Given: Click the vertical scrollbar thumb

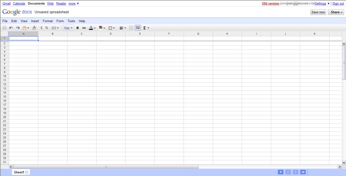Looking at the screenshot, I should tap(344, 63).
